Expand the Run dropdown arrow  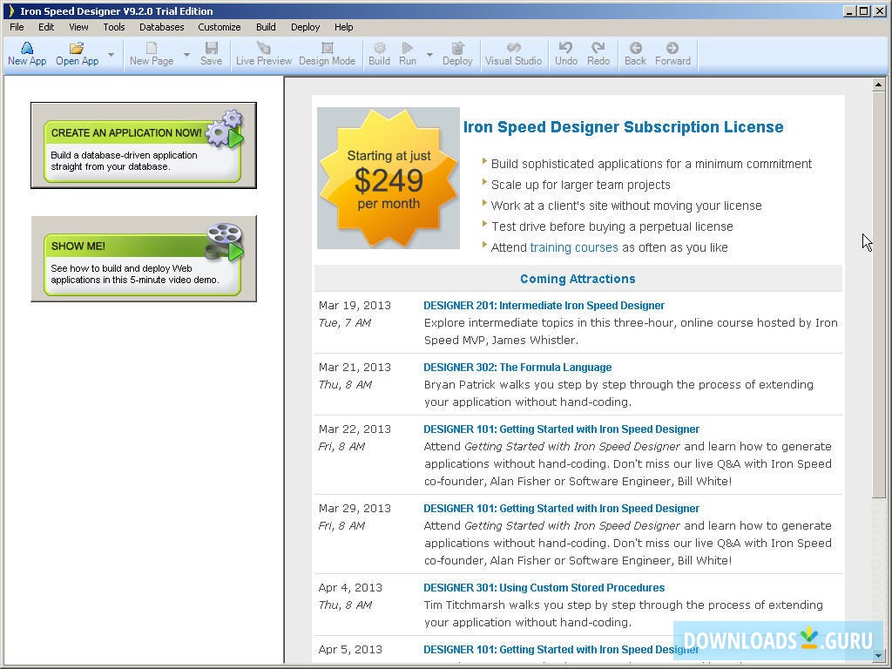(x=429, y=55)
